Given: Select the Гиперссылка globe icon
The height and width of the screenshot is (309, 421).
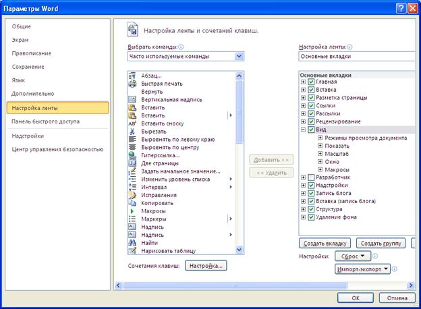Looking at the screenshot, I should [133, 155].
